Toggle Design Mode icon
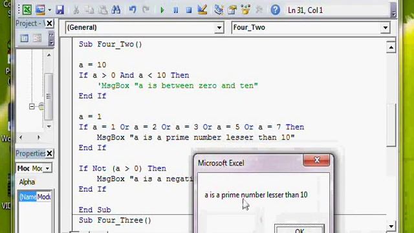Screen dimensions: 414x233 (202, 10)
